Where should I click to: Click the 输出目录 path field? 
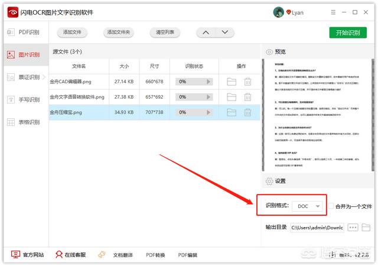[317, 228]
